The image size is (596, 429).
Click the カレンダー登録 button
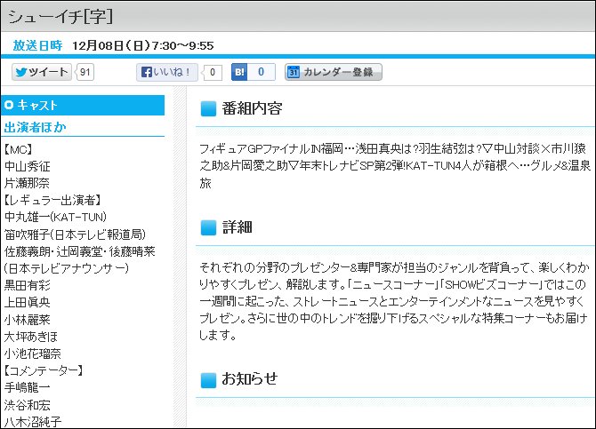[334, 72]
